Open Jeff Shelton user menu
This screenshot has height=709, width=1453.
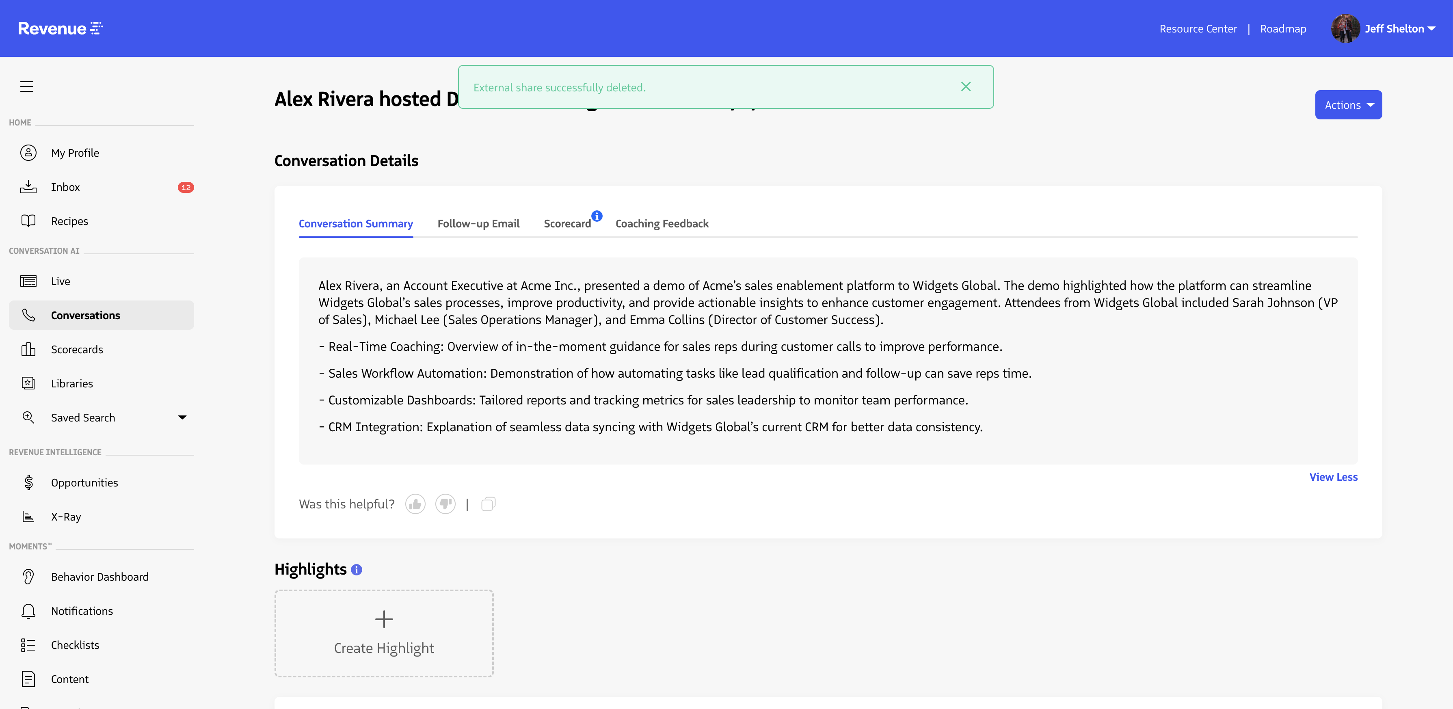[x=1399, y=29]
